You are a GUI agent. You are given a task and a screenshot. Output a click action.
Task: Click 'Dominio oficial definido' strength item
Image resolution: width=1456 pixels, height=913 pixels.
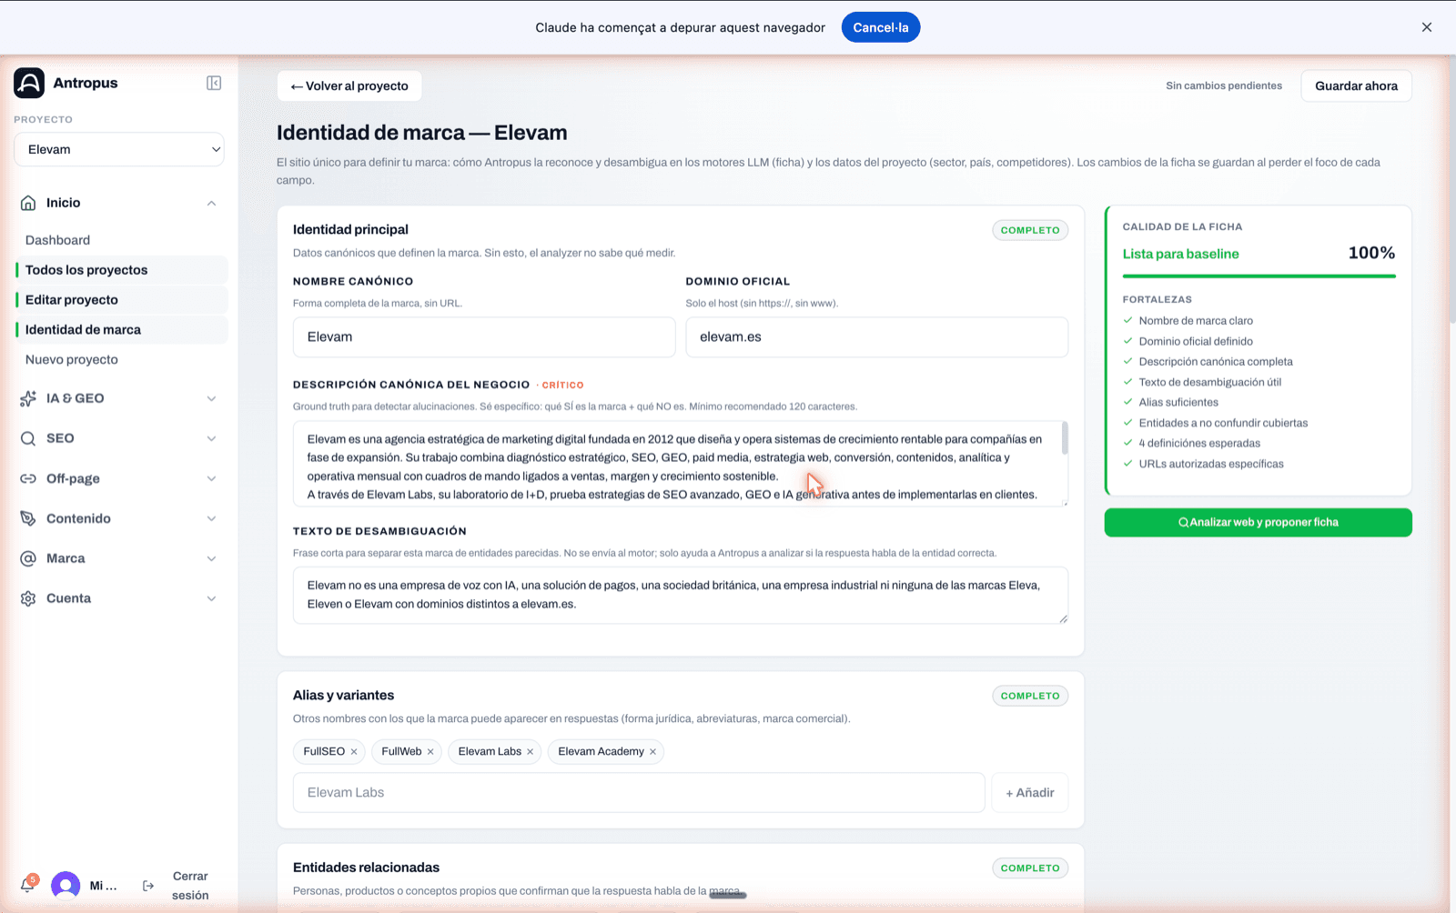(1196, 342)
